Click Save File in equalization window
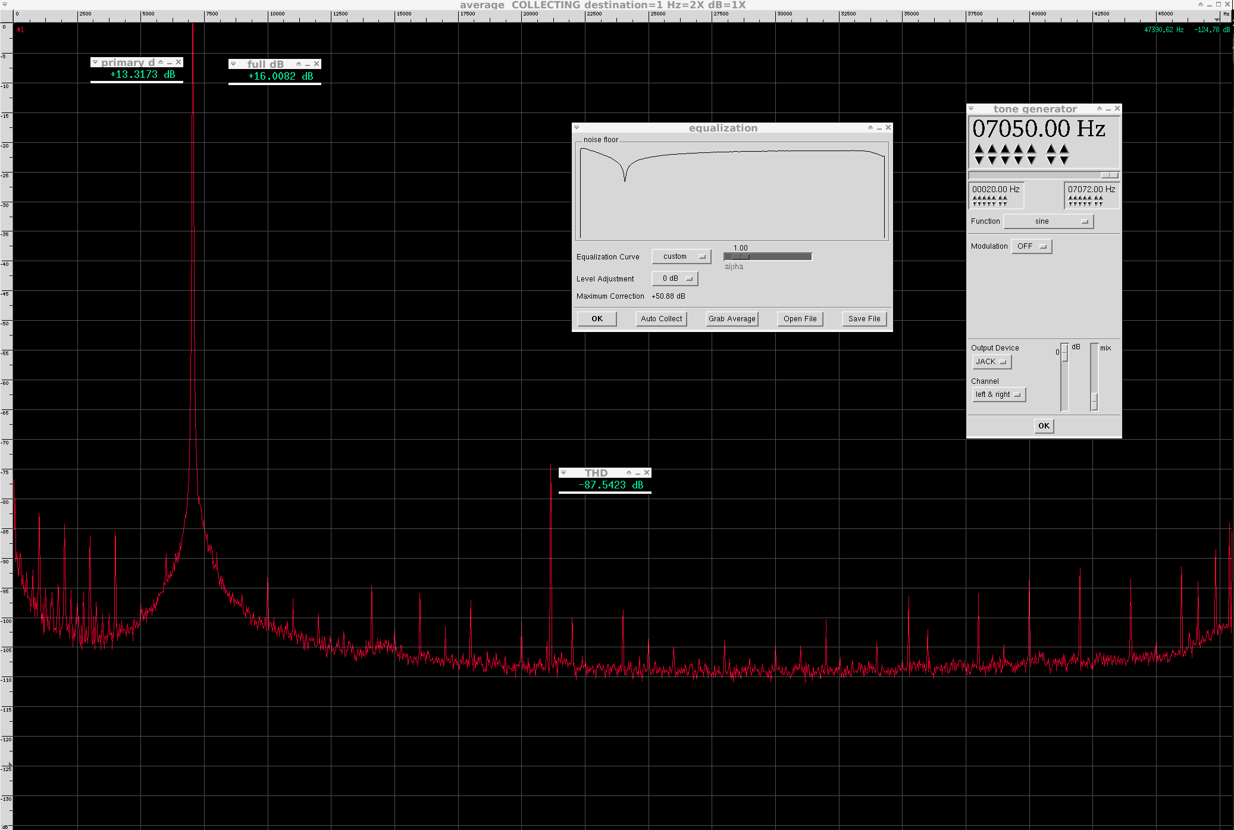This screenshot has height=830, width=1234. pos(864,319)
